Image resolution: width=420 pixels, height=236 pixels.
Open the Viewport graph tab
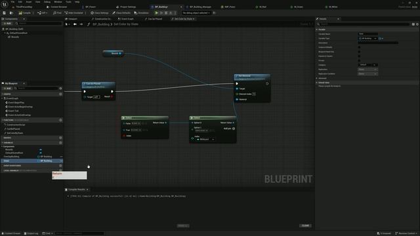(x=72, y=19)
